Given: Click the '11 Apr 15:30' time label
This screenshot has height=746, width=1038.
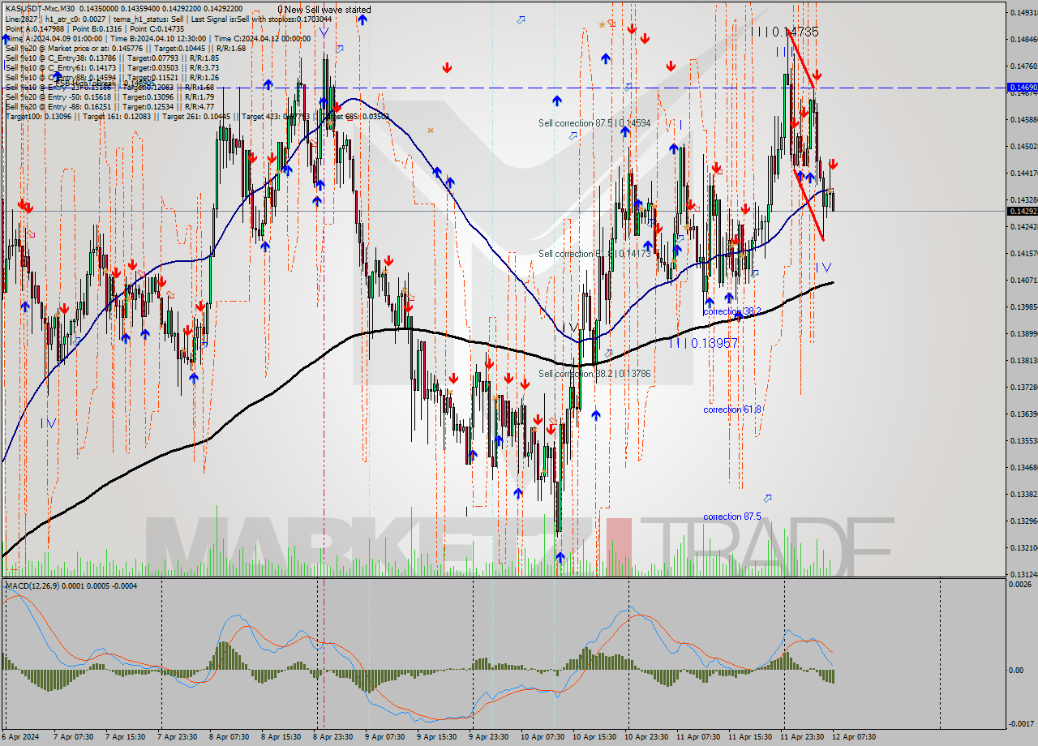Looking at the screenshot, I should 750,737.
